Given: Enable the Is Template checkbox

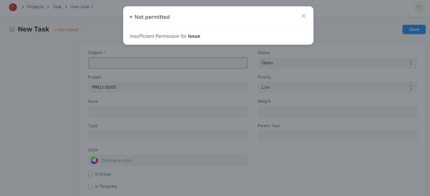Looking at the screenshot, I should click(x=90, y=186).
